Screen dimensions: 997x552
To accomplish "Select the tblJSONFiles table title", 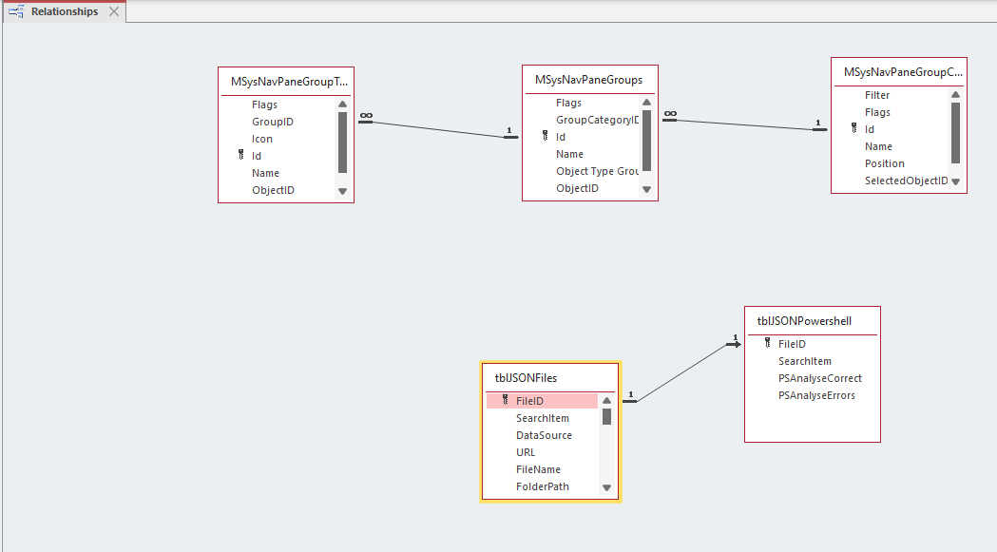I will [x=526, y=378].
